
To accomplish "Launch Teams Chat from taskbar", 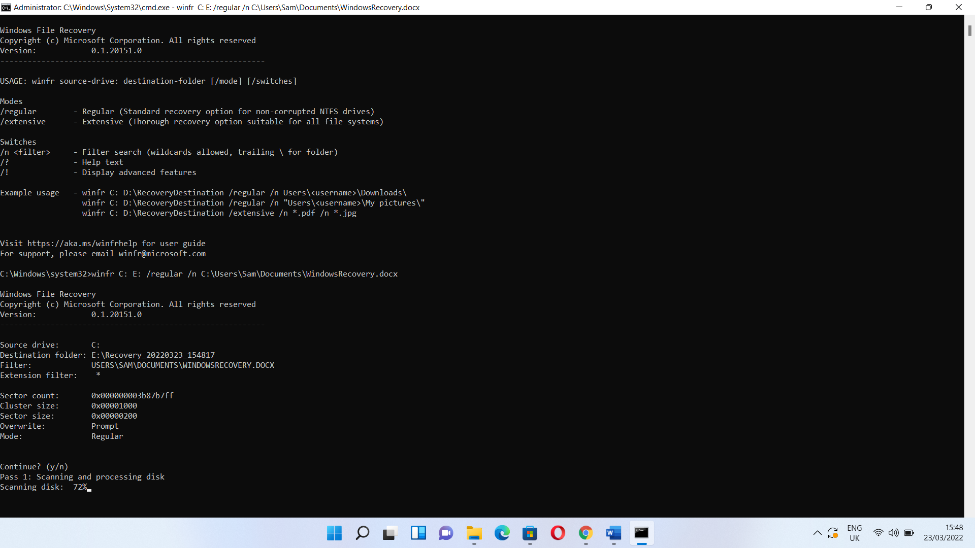I will click(446, 533).
